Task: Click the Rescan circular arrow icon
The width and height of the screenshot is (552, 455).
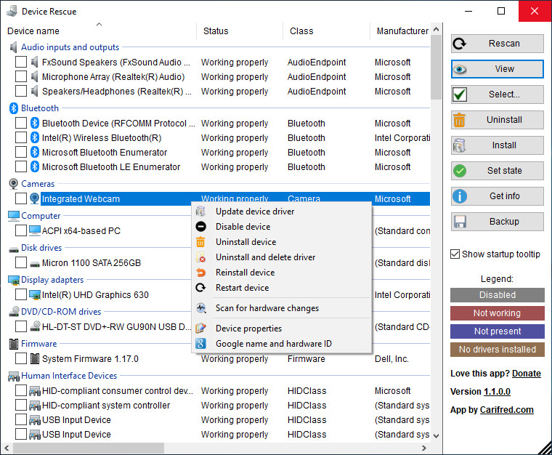Action: pos(460,44)
